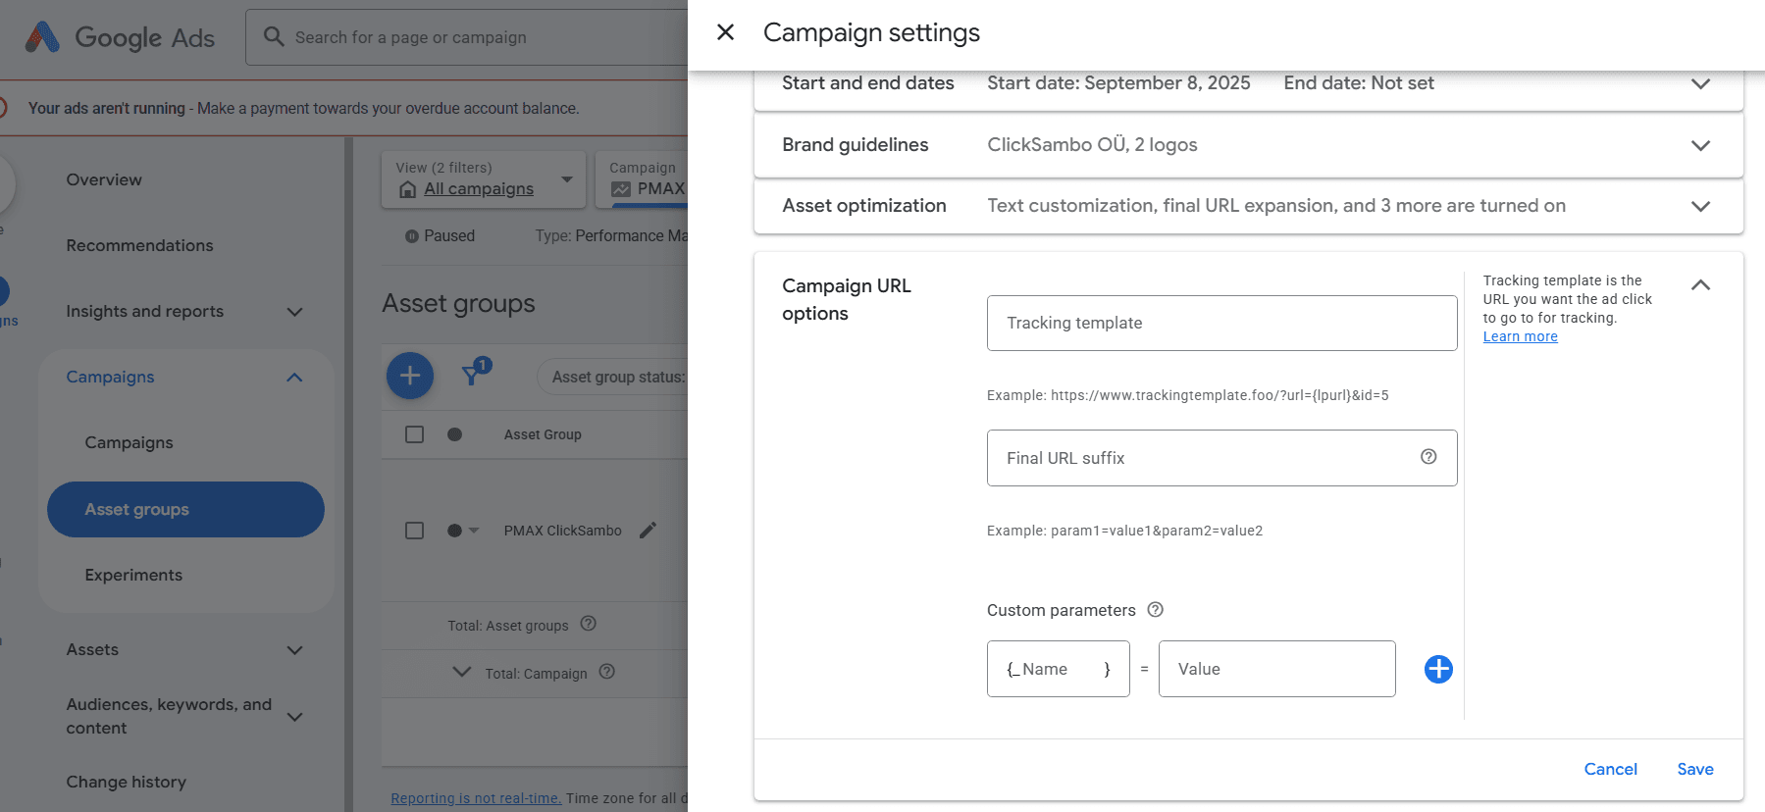
Task: Tick the PMAX ClickSambo row checkbox
Action: 415,531
